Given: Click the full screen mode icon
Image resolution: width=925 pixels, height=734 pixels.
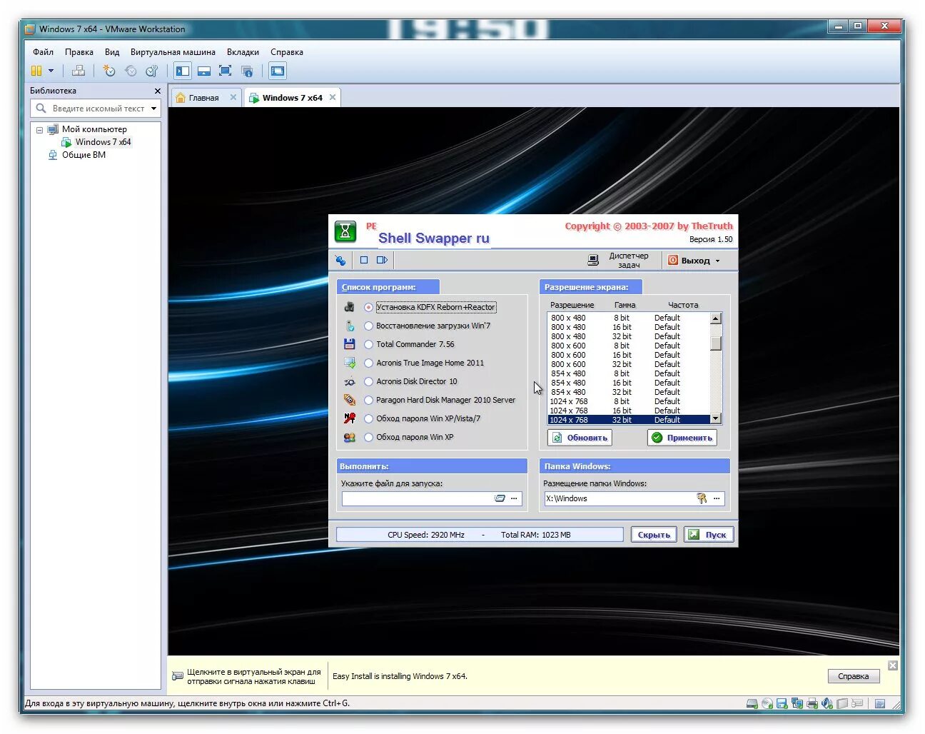Looking at the screenshot, I should tap(226, 71).
